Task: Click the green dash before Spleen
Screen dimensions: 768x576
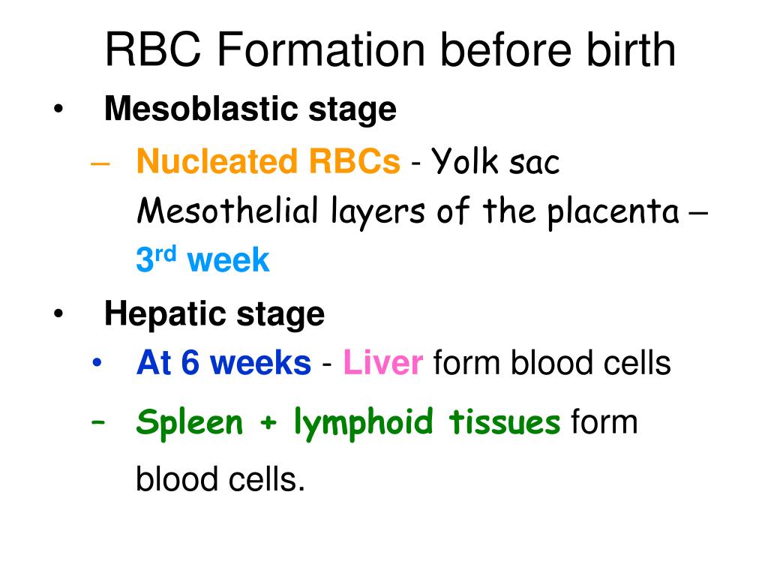Action: (x=98, y=421)
